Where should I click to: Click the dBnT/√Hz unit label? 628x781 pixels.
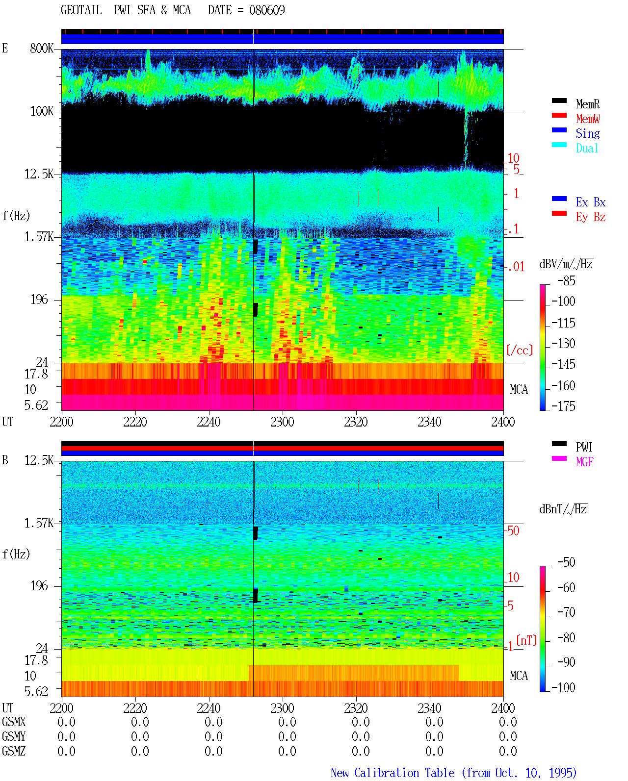click(x=563, y=509)
